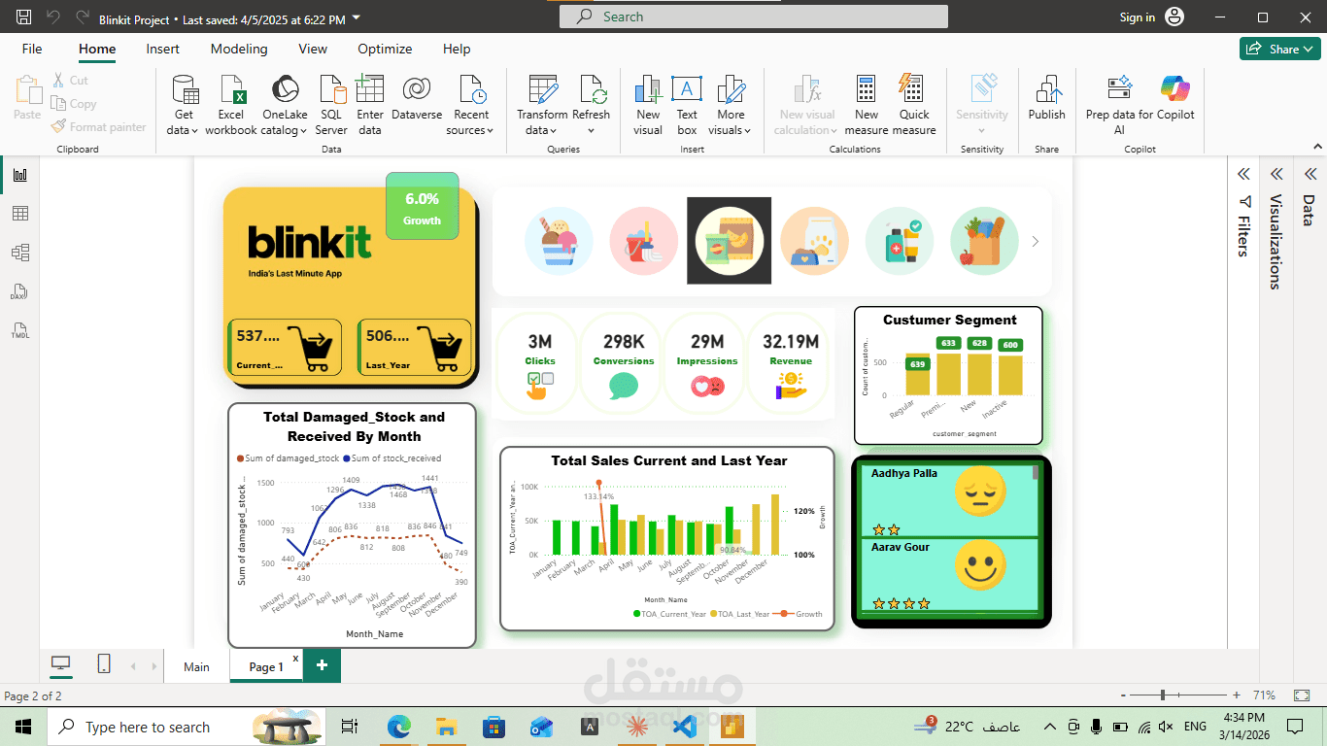1327x746 pixels.
Task: Open the Share dropdown
Action: coord(1279,49)
